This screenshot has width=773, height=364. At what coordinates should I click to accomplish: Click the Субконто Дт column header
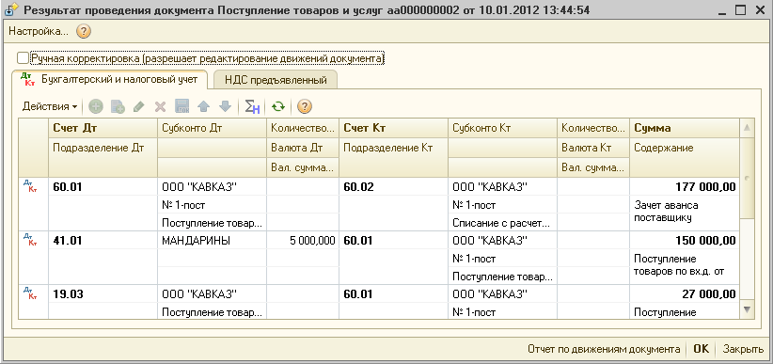[212, 128]
